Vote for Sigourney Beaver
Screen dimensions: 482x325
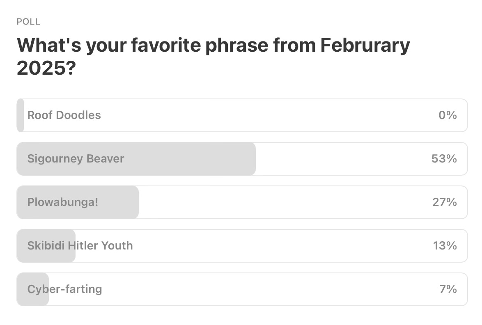(x=242, y=159)
